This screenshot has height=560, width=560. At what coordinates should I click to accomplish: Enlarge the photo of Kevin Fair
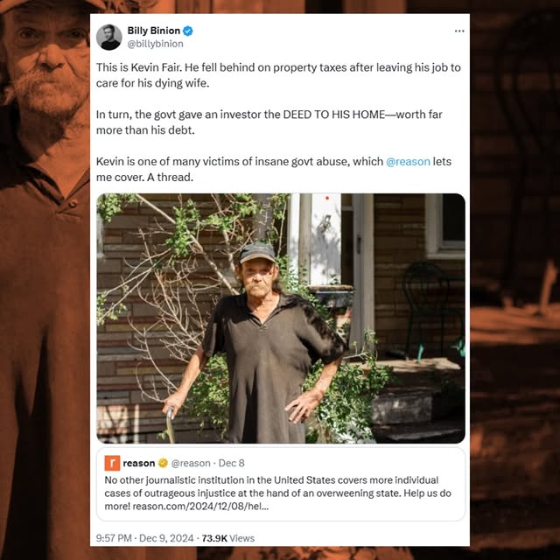[280, 318]
